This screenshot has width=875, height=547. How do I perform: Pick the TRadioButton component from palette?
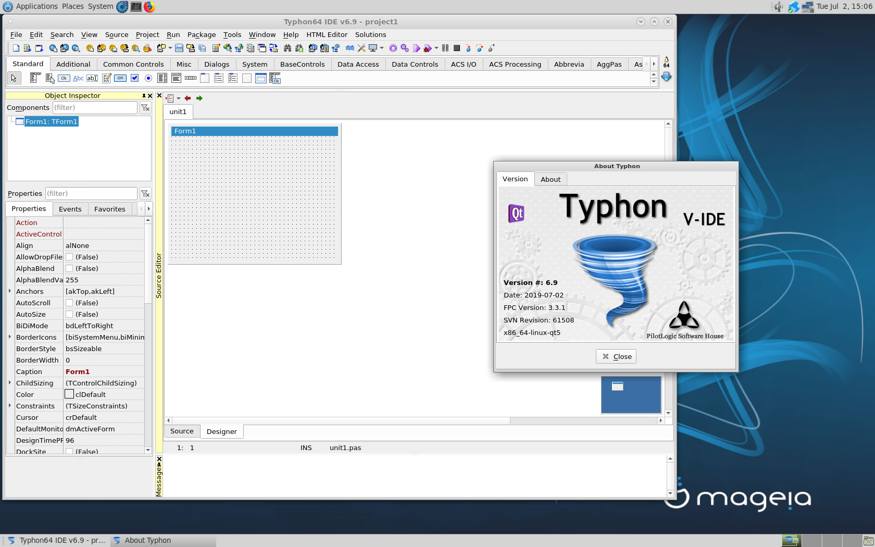click(x=148, y=78)
